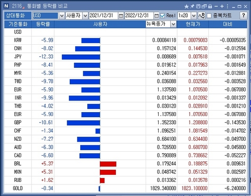Click the 사용자 column header

(x=100, y=24)
